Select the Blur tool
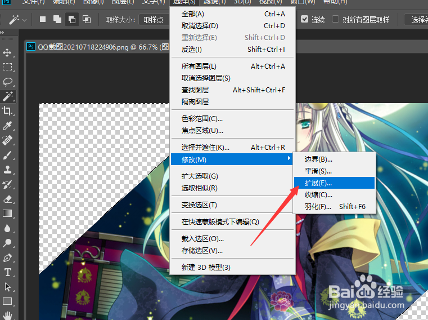 pyautogui.click(x=7, y=228)
